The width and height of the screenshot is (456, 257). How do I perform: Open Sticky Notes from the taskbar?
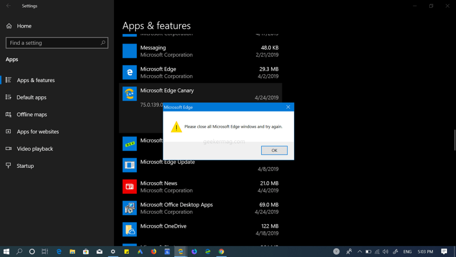(126, 252)
